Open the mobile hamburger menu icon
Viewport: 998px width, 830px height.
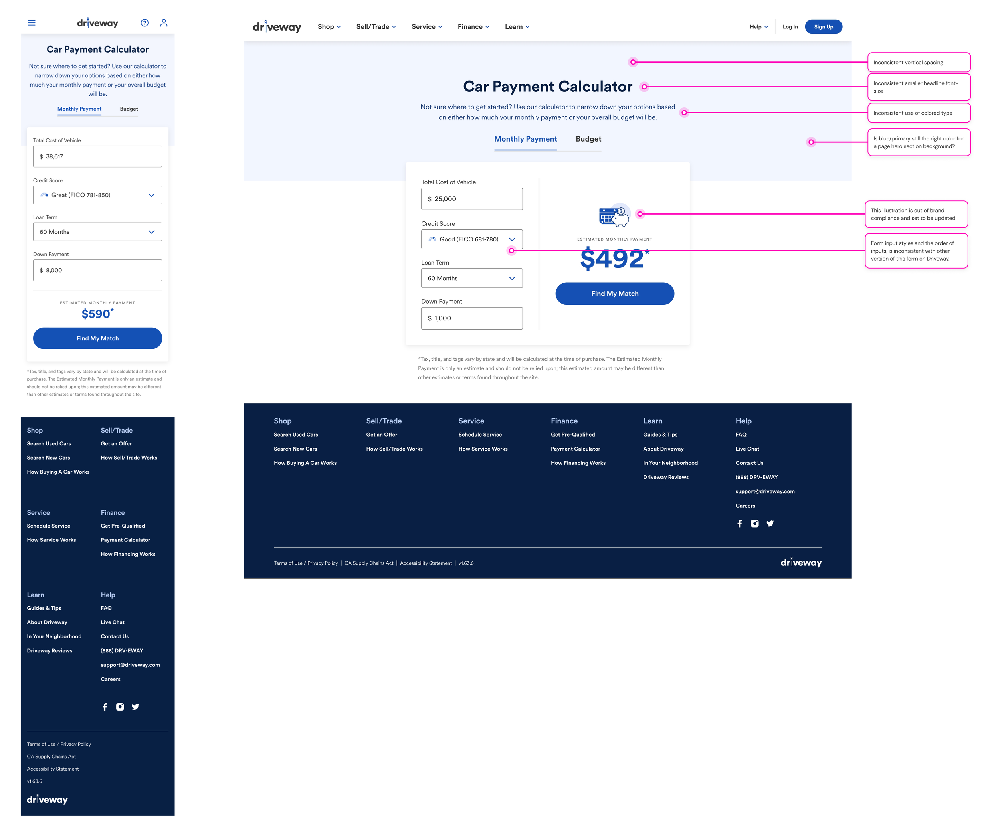pyautogui.click(x=32, y=23)
